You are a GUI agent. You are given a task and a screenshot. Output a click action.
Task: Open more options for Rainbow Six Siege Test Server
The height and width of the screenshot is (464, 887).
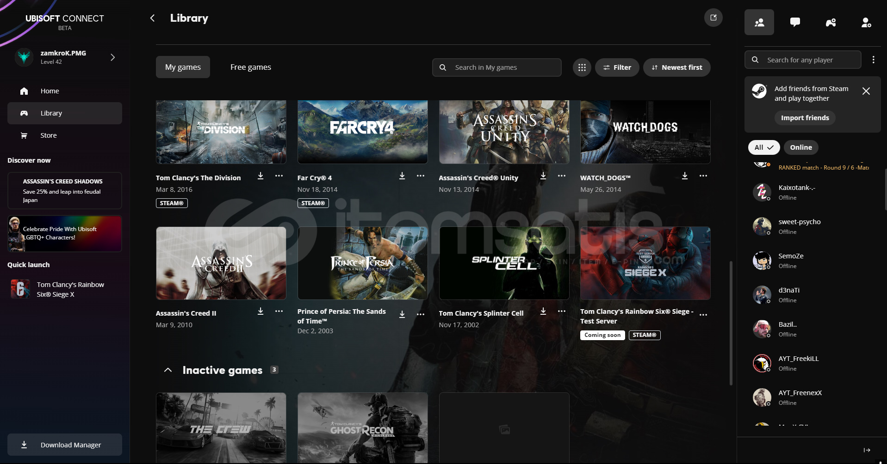point(703,315)
